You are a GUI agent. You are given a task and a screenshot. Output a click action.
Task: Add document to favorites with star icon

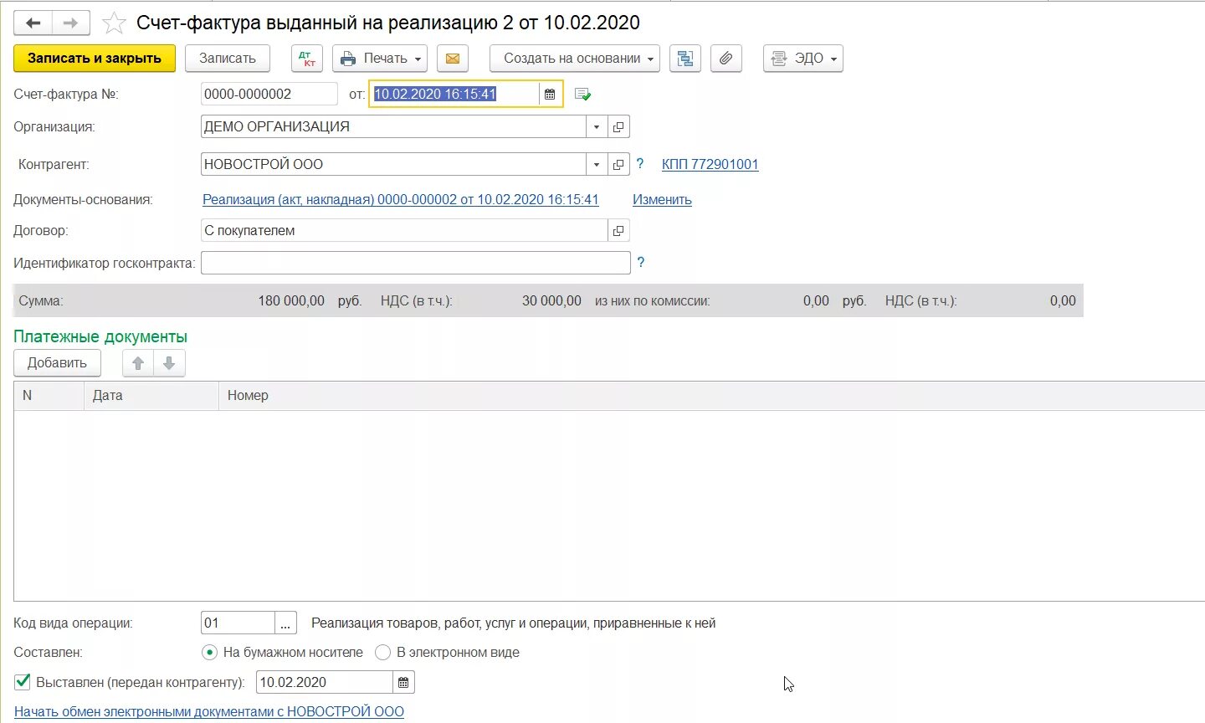114,23
